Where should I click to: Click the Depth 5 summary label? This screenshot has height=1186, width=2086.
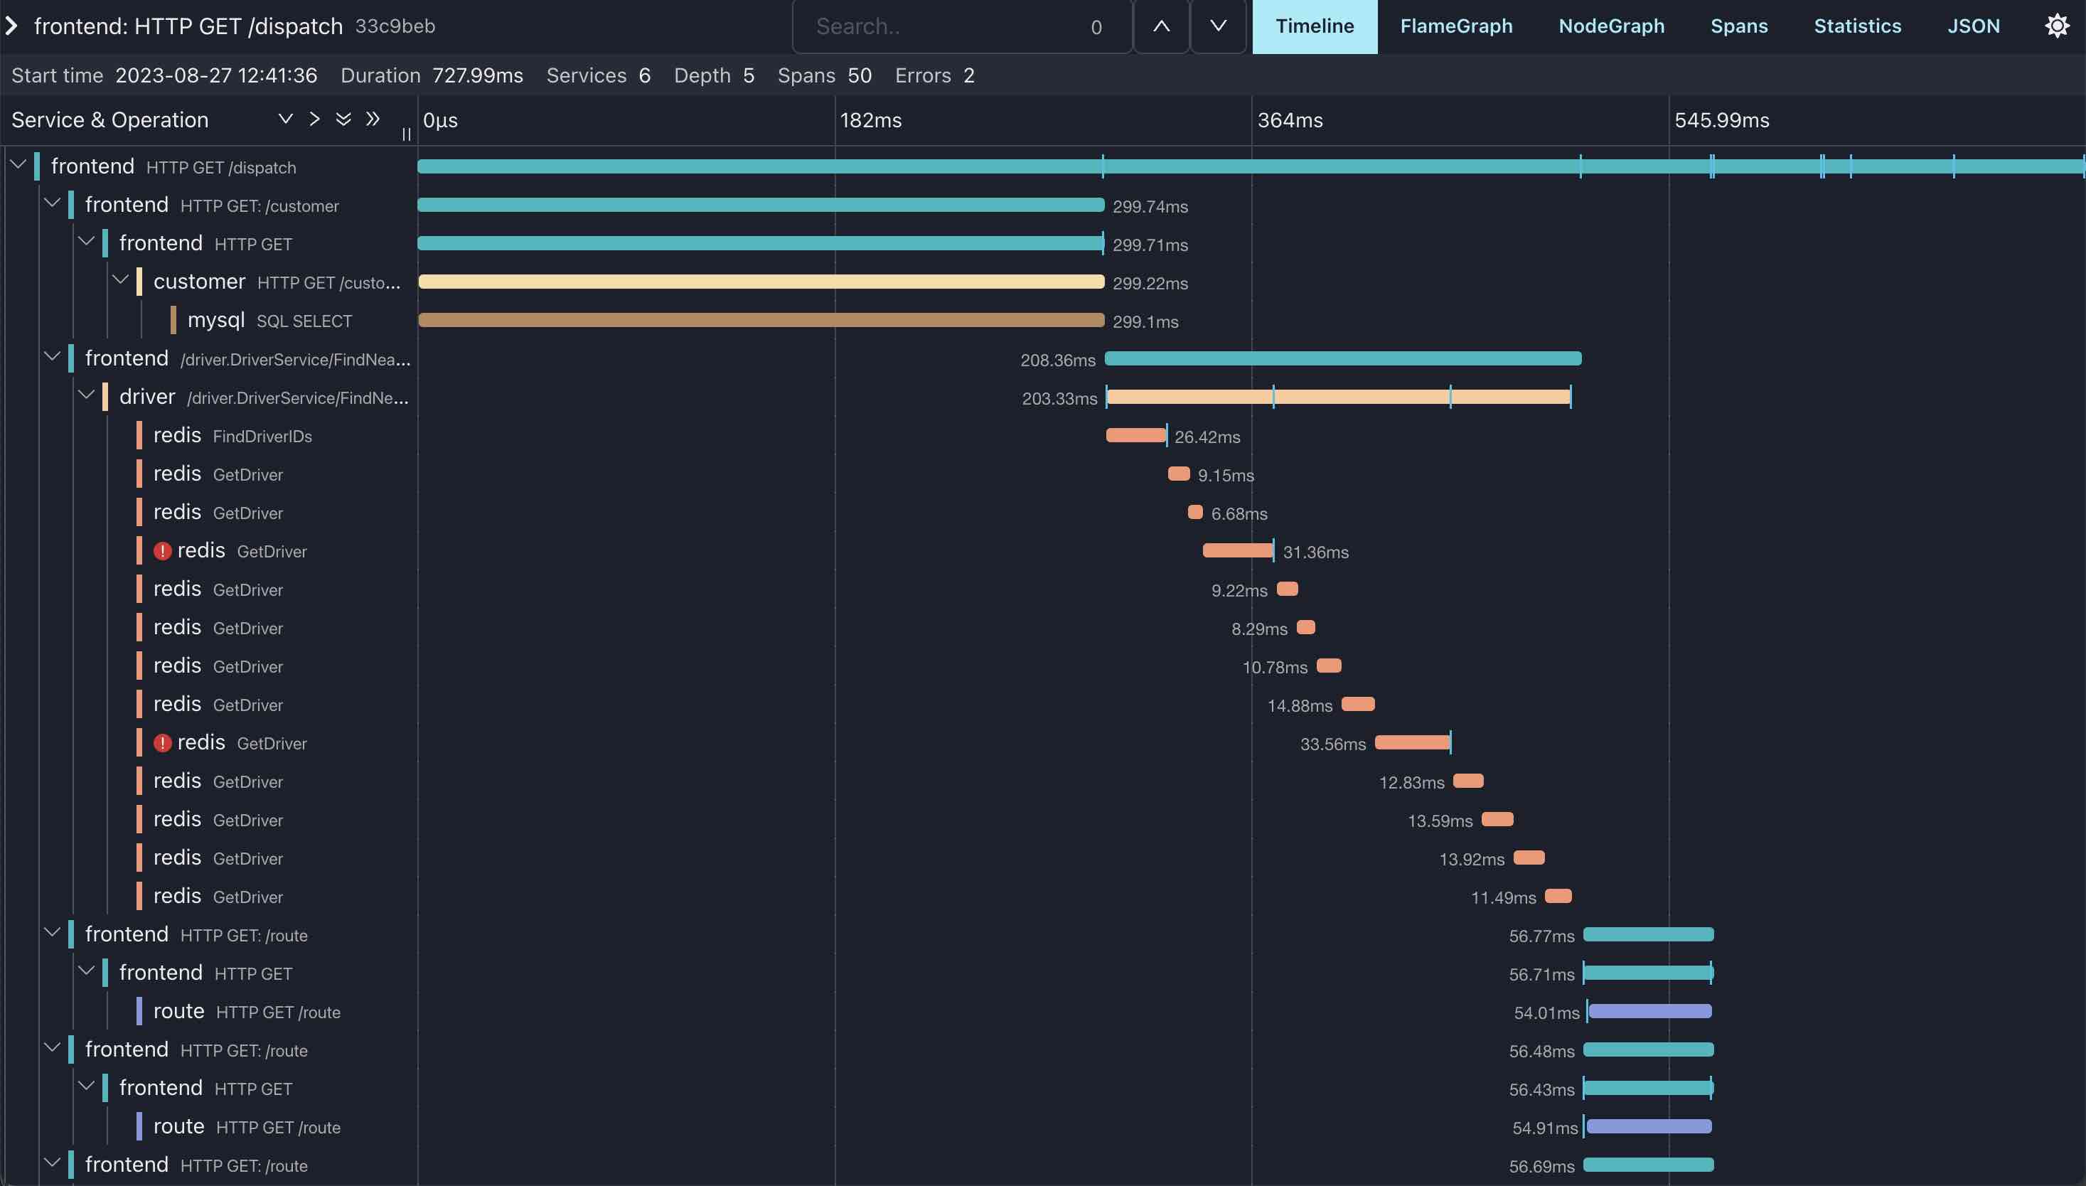point(715,75)
